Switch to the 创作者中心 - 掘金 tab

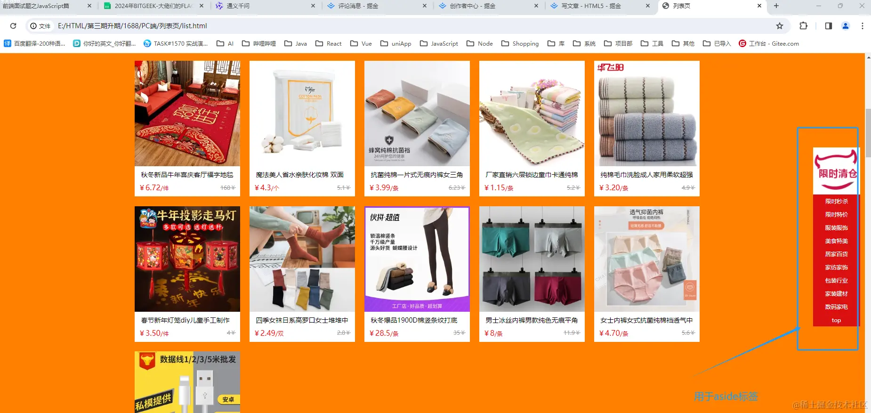coord(489,6)
